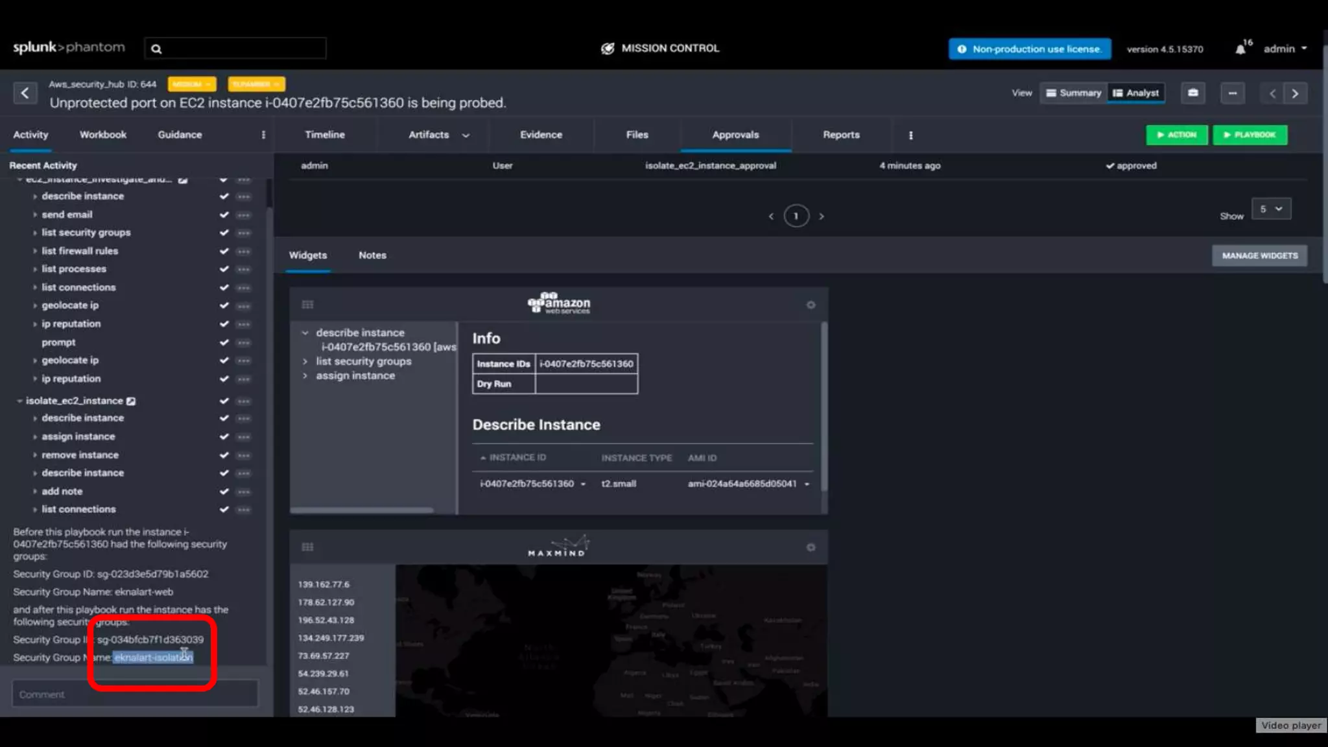Open ellipsis for remove instance action
1328x747 pixels.
[x=244, y=455]
